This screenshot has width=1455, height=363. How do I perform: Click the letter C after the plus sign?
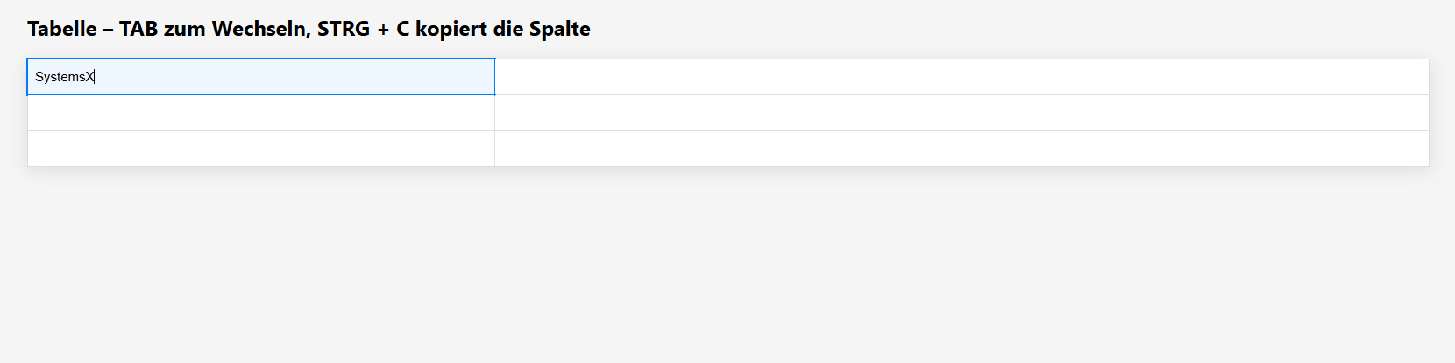(402, 29)
